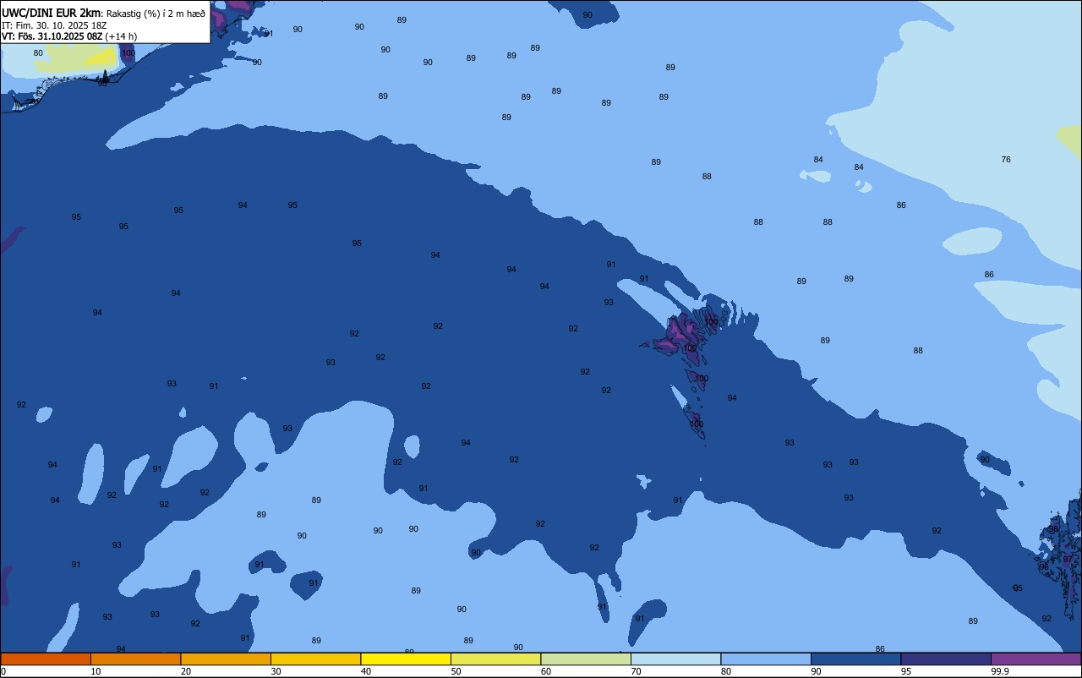
Task: Click the dark orange 0–10 legend swatch
Action: (x=46, y=659)
